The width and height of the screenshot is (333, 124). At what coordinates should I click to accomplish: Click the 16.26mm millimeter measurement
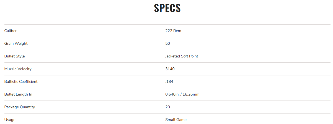(x=191, y=94)
